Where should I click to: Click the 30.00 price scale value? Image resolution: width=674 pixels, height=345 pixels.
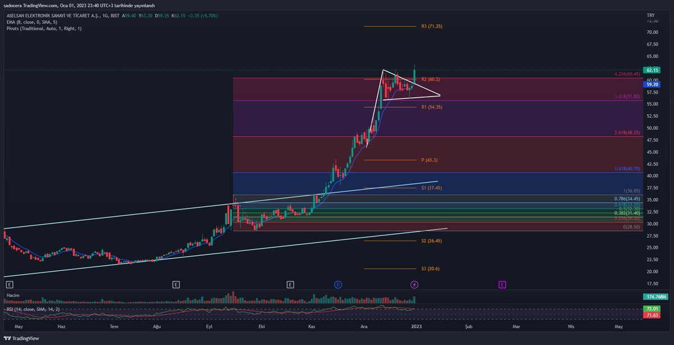click(x=653, y=224)
